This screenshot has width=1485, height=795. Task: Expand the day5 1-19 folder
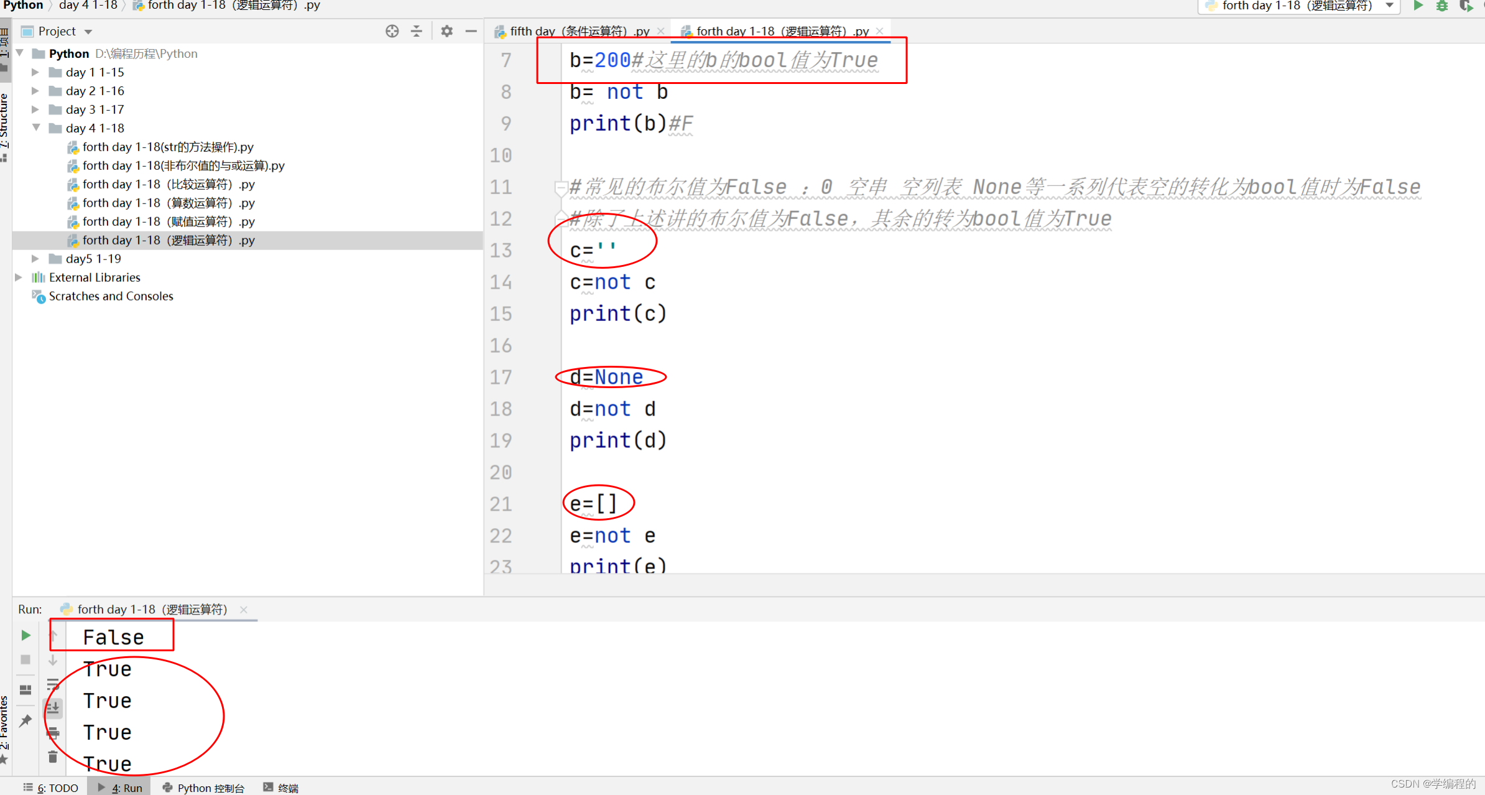[x=35, y=259]
